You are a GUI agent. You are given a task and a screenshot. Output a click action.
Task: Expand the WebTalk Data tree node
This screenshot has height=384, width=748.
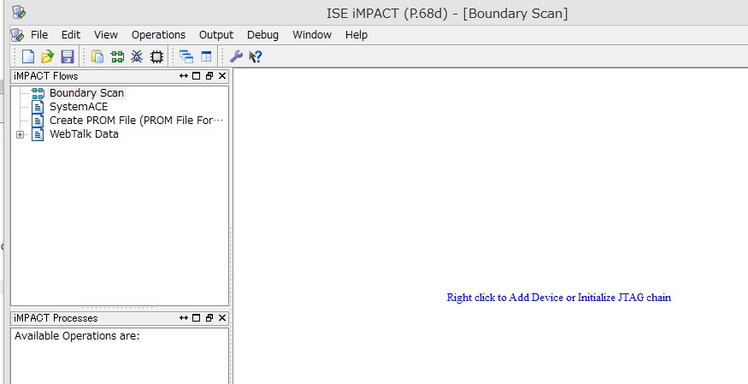[x=20, y=134]
